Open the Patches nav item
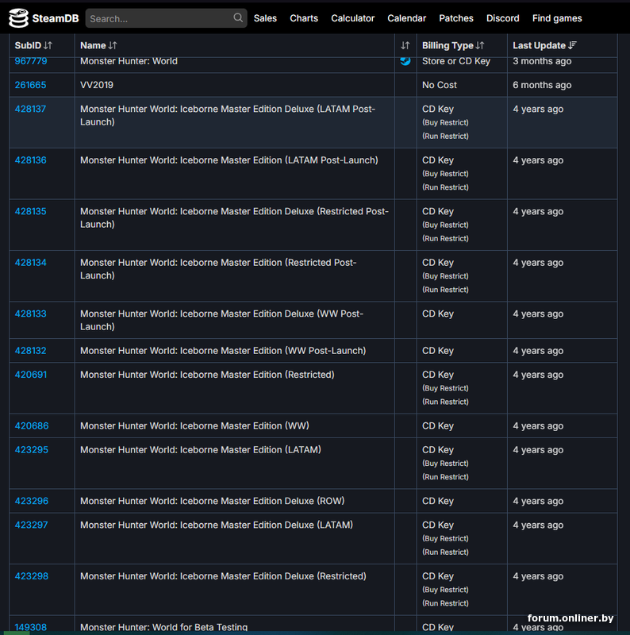Screen dimensions: 630x635 [x=456, y=18]
